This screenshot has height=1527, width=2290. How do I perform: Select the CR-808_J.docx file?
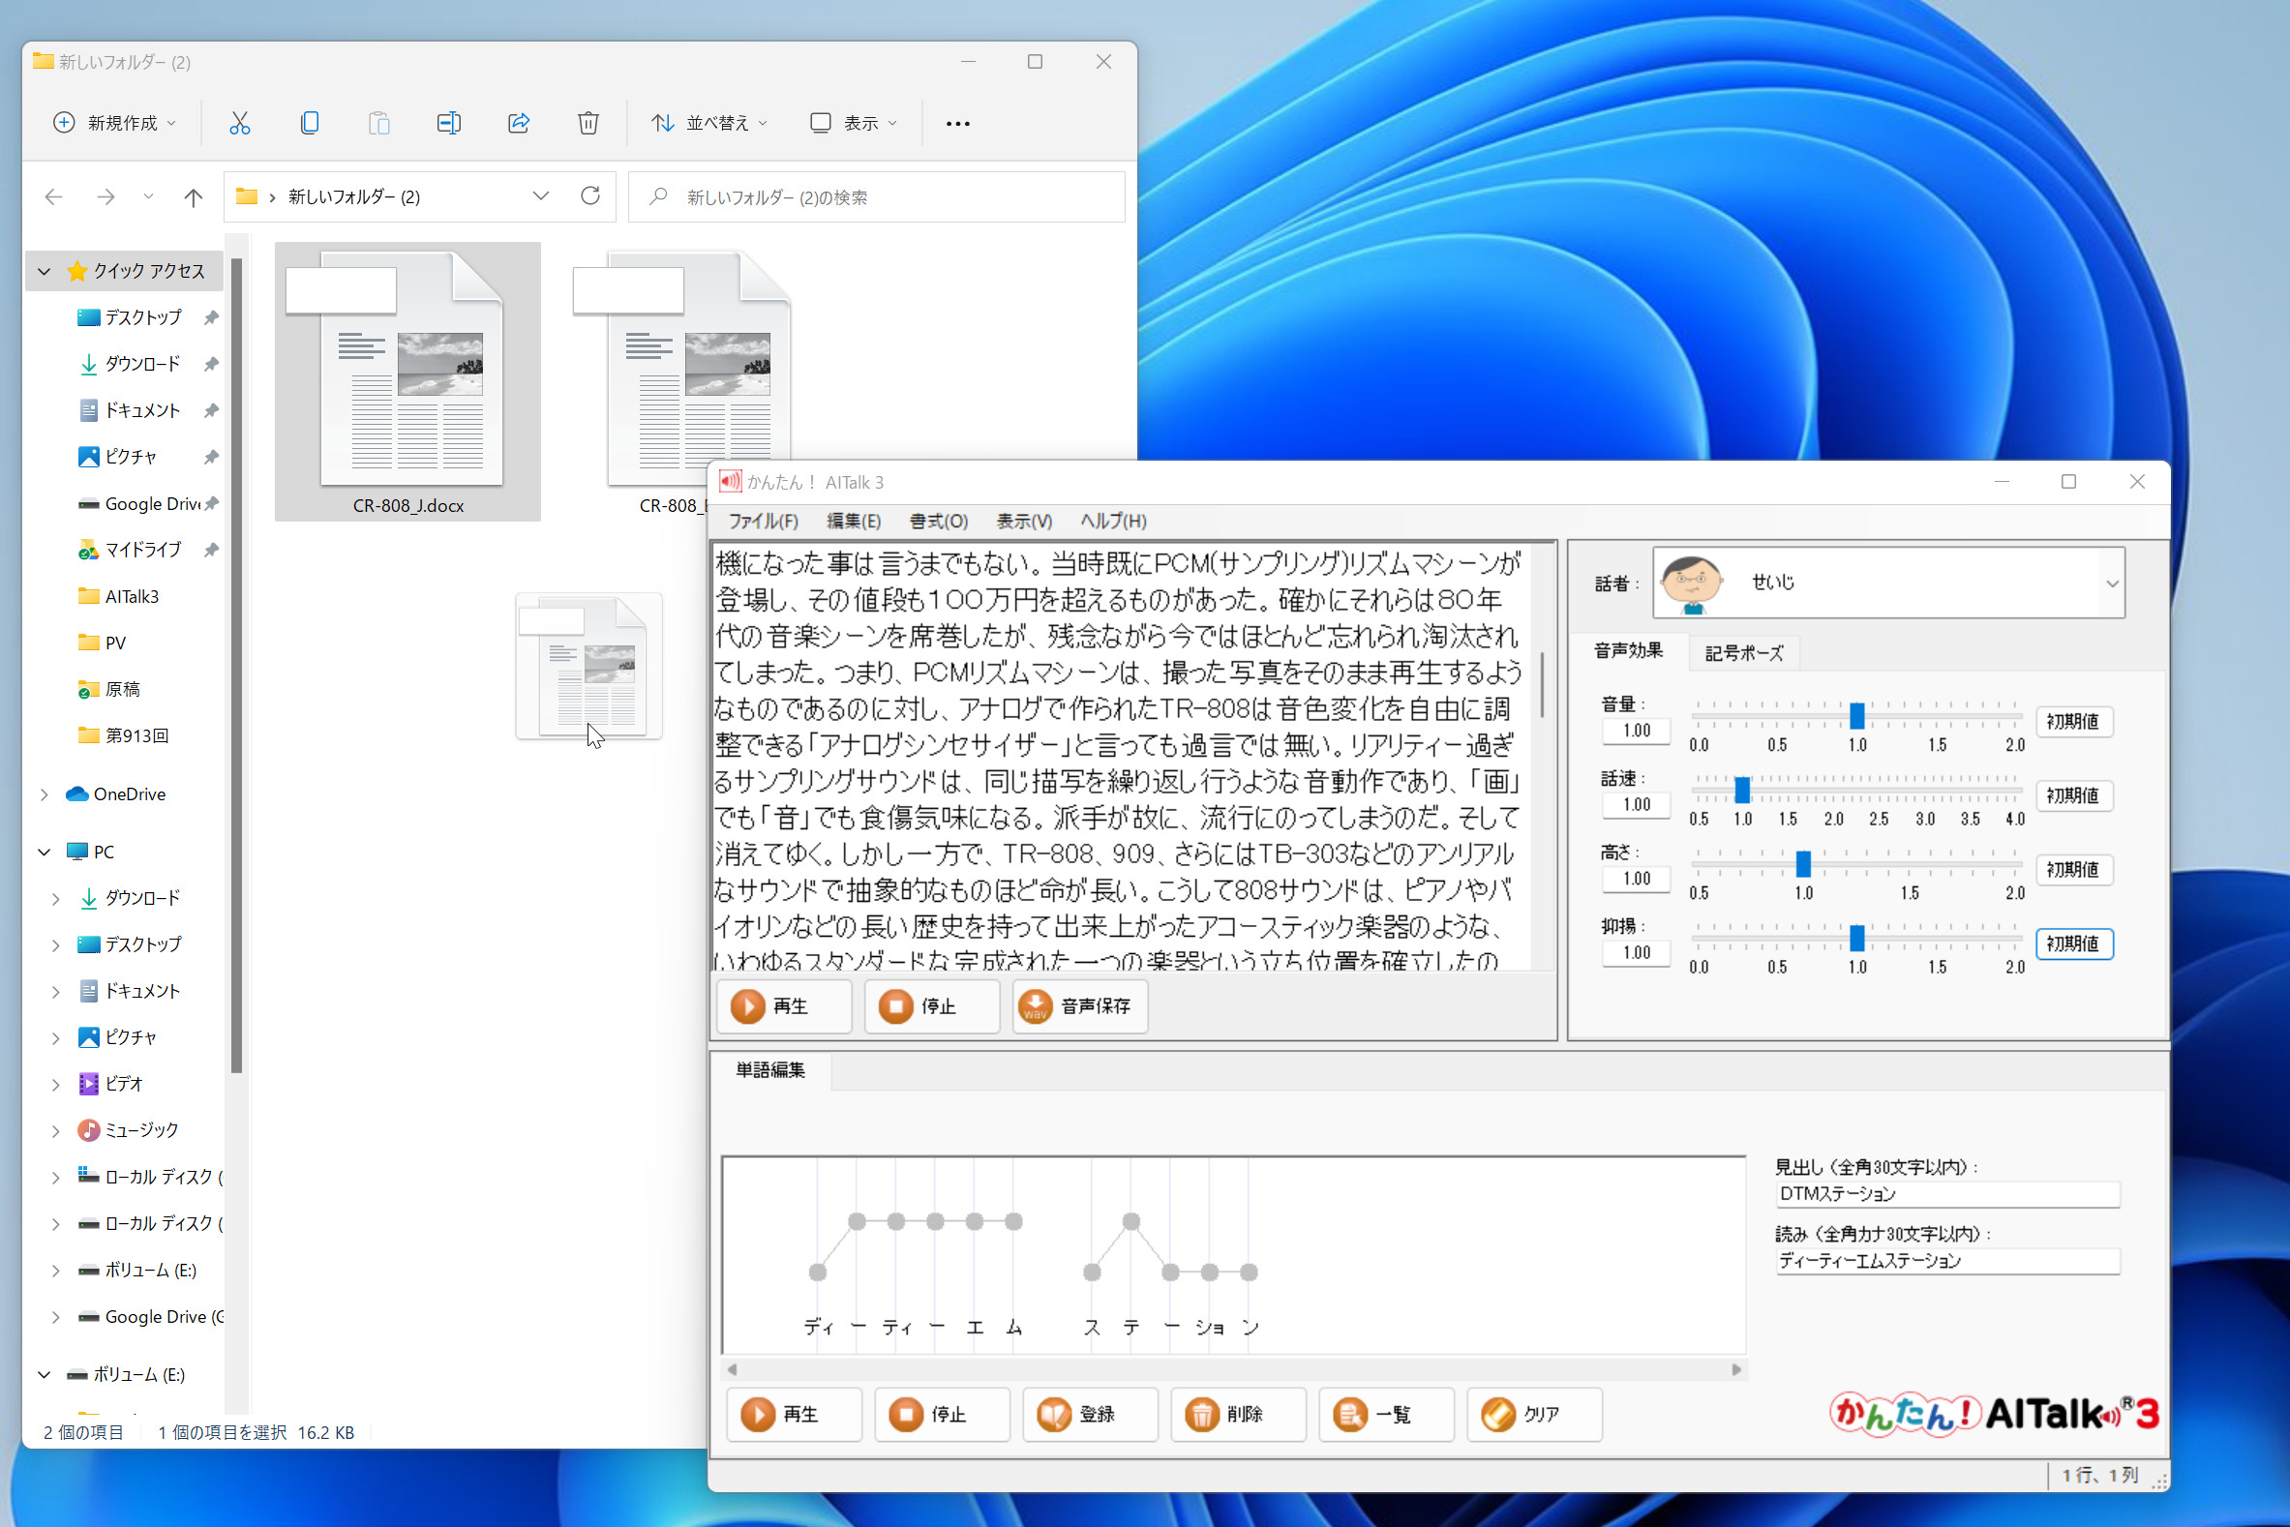click(408, 380)
